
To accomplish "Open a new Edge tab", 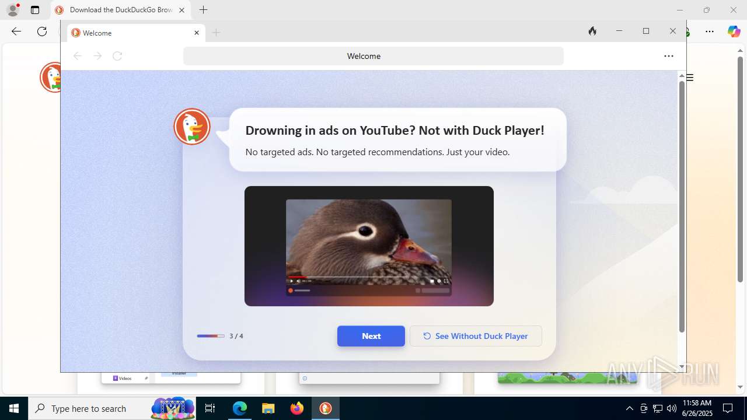I will 203,10.
